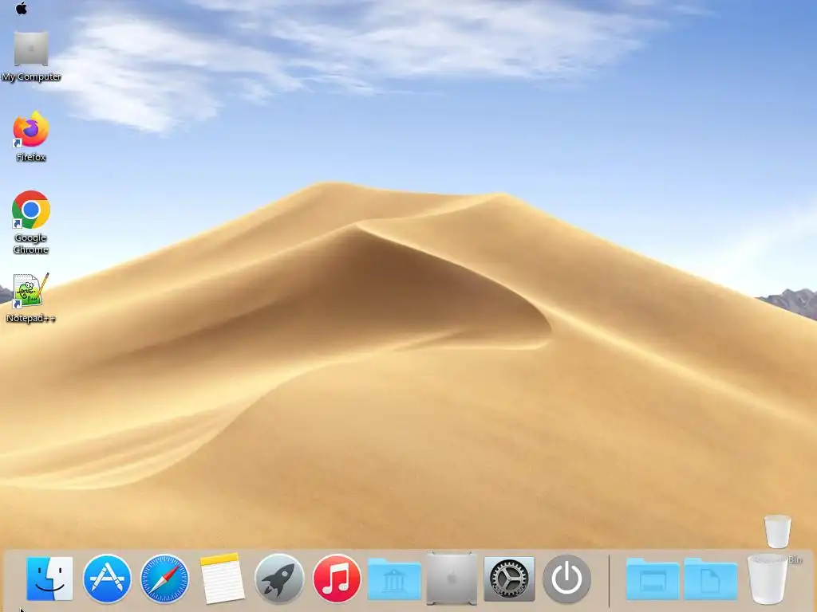Open the Apple logo menu
The width and height of the screenshot is (817, 612).
coord(22,8)
